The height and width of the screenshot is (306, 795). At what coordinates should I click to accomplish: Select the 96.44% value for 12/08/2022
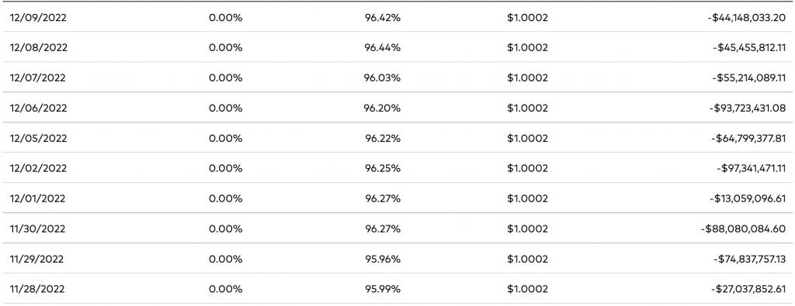click(x=382, y=48)
